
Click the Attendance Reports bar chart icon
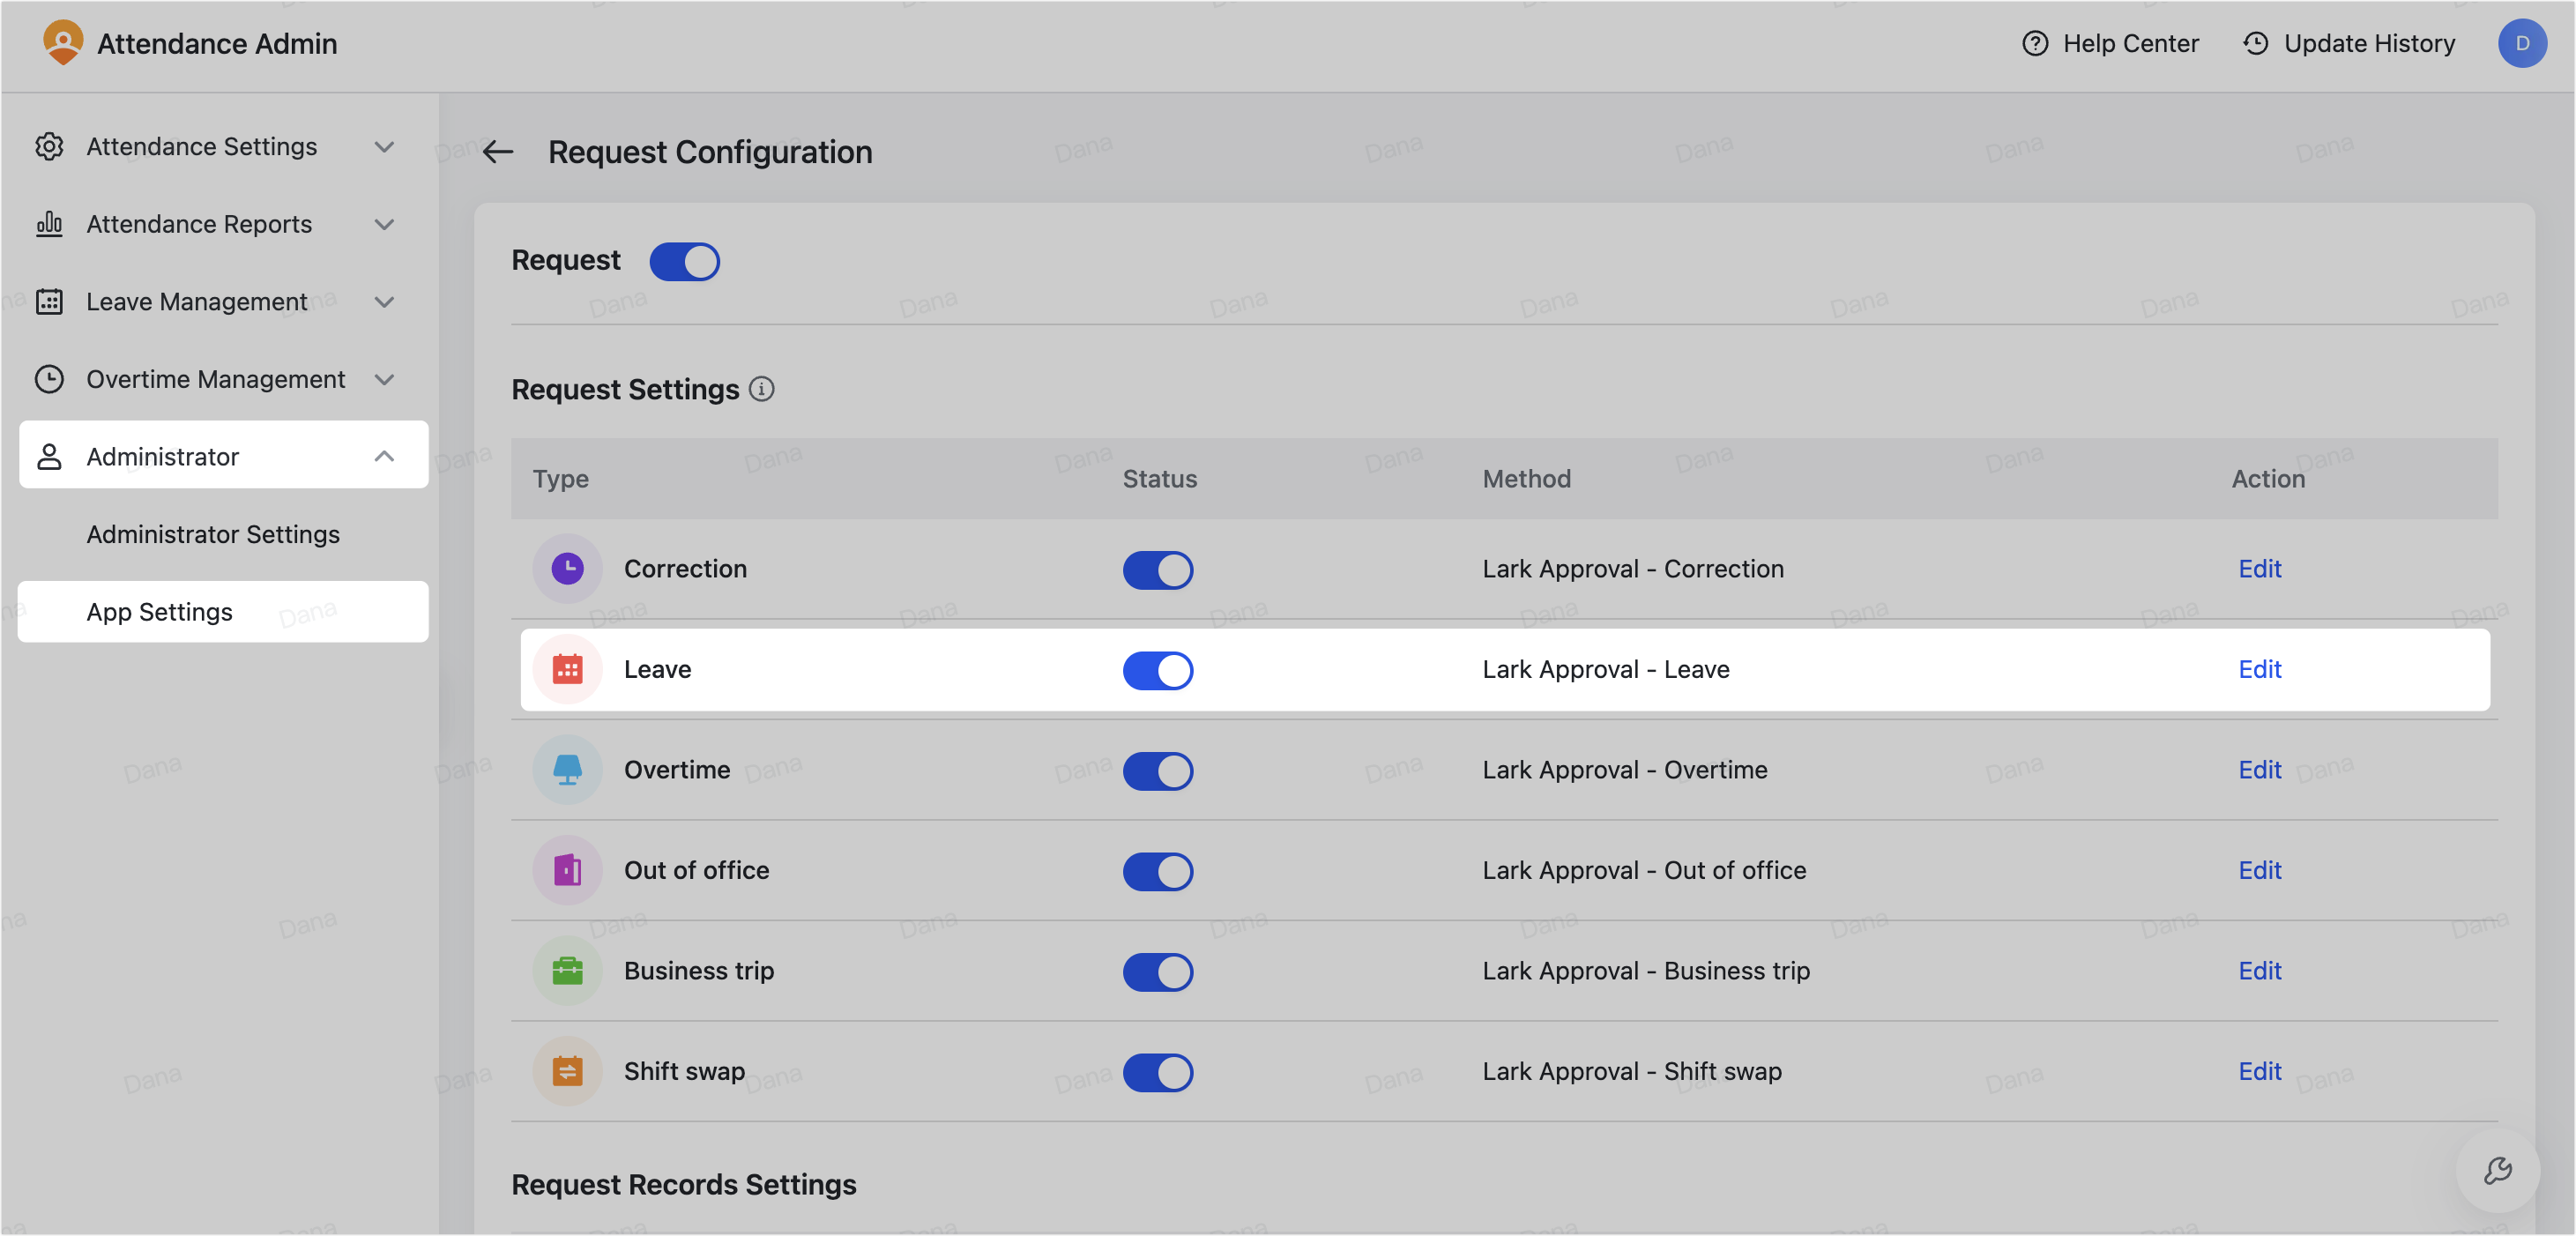tap(50, 224)
